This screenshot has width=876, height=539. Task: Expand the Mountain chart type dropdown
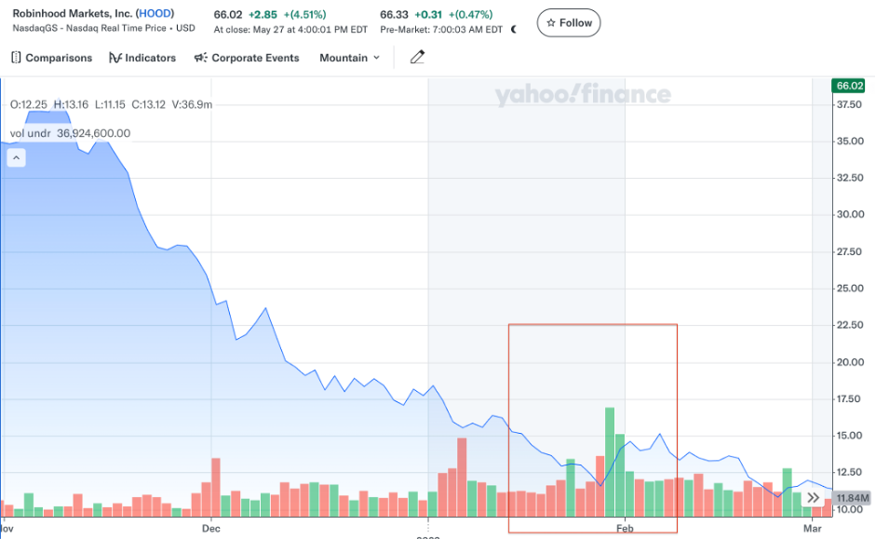(x=349, y=58)
